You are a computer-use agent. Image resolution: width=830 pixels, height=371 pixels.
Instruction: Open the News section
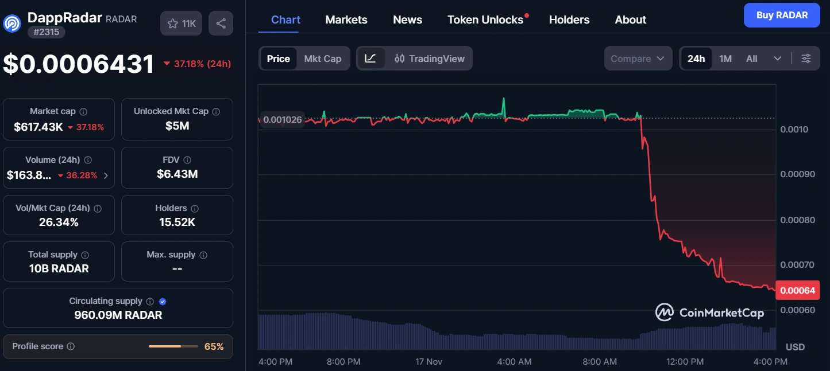pyautogui.click(x=407, y=19)
